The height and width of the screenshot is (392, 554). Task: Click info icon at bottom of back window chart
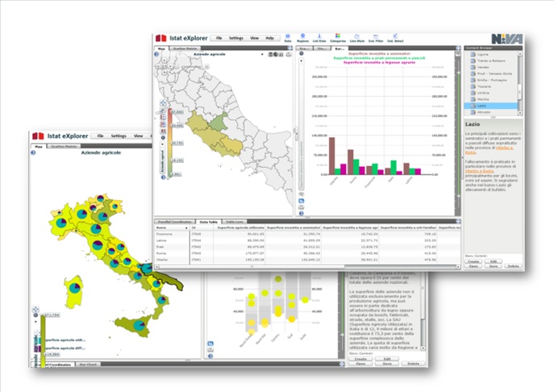pos(210,356)
